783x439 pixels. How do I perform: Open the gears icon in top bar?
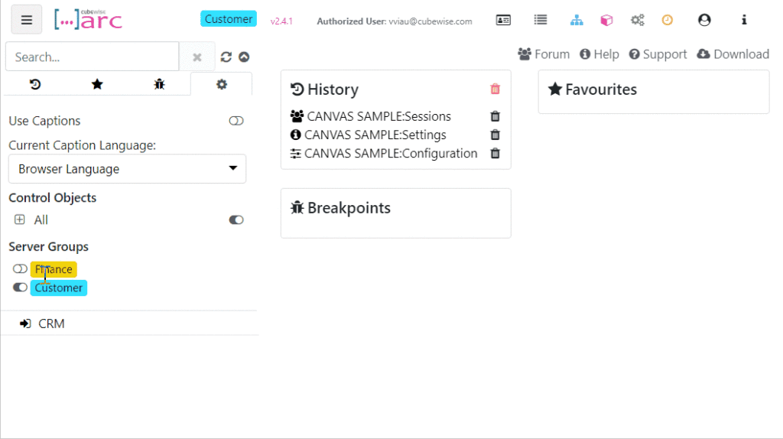(637, 21)
